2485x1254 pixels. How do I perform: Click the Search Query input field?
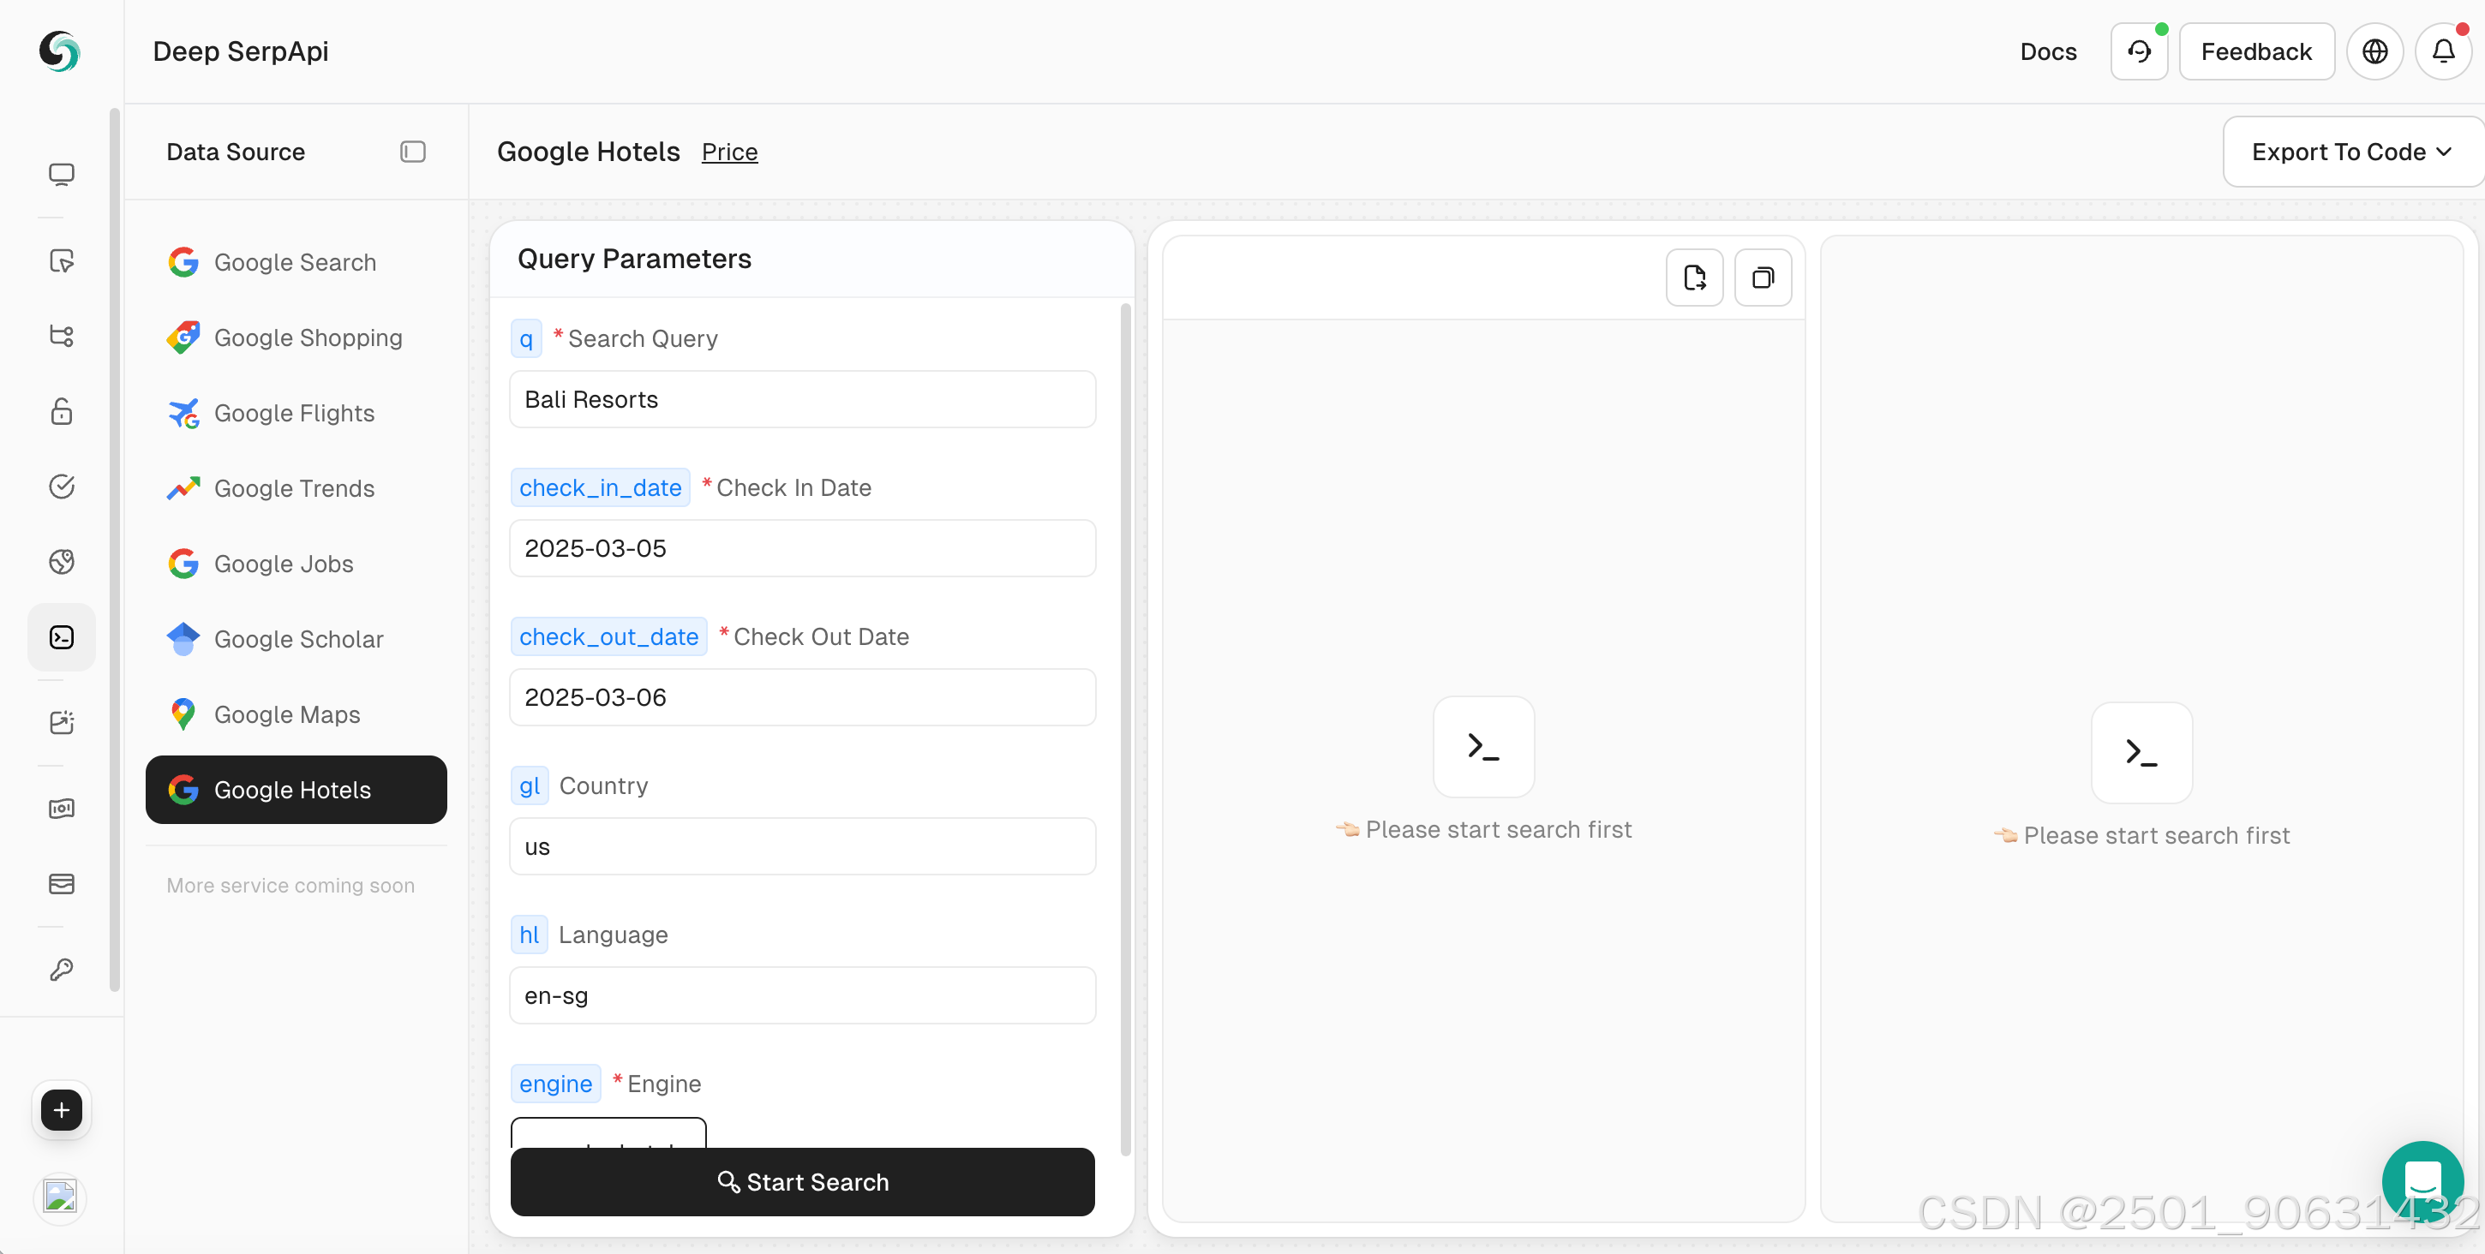[802, 399]
